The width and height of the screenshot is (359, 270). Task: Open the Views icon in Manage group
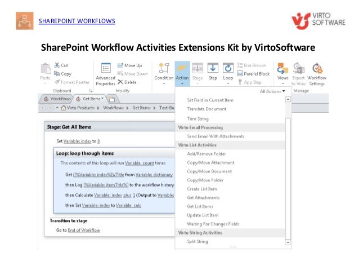tap(282, 68)
